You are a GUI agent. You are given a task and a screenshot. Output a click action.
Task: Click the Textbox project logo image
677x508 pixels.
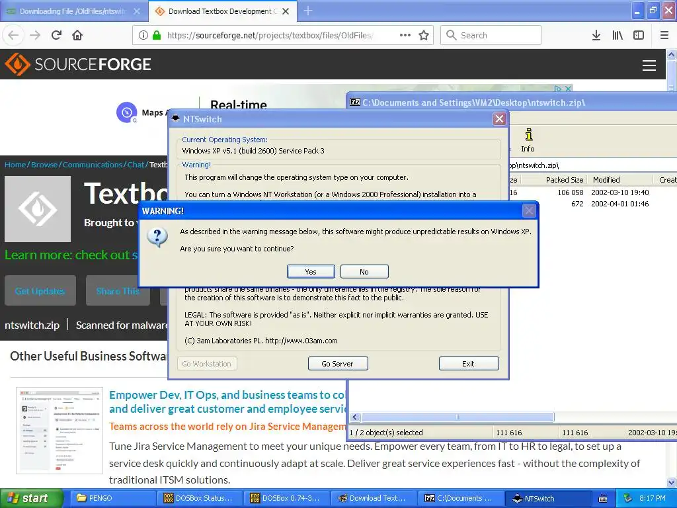38,209
